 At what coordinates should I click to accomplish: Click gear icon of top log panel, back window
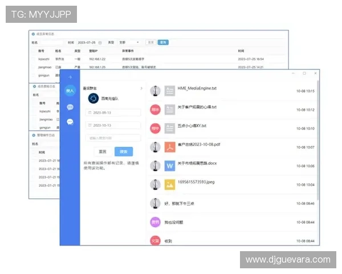[33, 34]
